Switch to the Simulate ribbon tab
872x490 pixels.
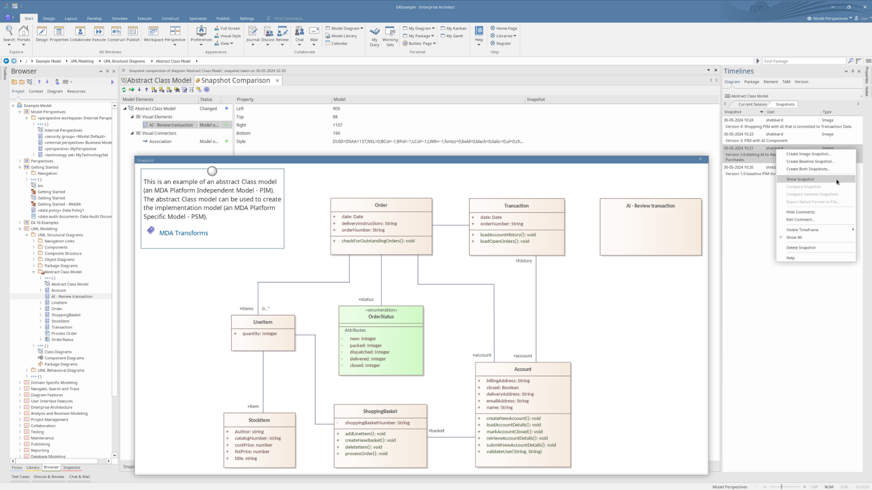119,19
